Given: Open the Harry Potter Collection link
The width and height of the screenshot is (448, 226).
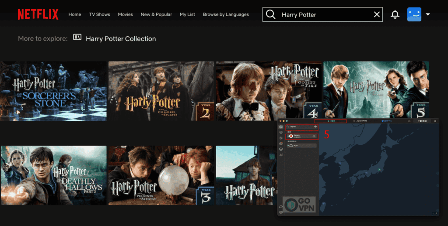Looking at the screenshot, I should tap(121, 39).
